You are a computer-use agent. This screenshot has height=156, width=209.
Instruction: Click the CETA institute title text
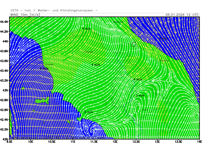54,10
